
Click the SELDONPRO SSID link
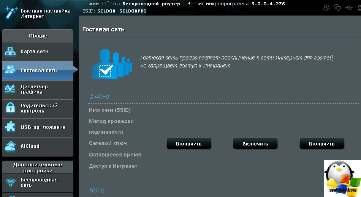[133, 11]
